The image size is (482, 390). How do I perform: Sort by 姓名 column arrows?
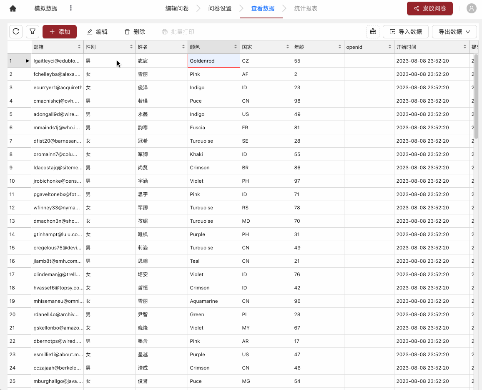click(183, 47)
